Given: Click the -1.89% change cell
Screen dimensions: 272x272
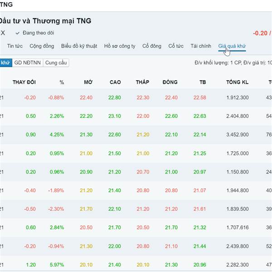Looking at the screenshot, I should coord(56,190).
